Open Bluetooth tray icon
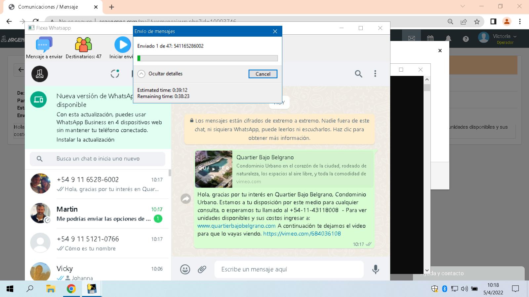The image size is (529, 297). 445,289
